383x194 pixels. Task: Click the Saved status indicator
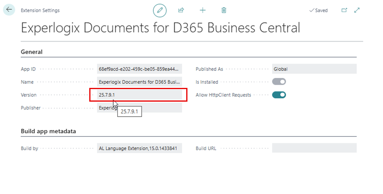tap(318, 10)
